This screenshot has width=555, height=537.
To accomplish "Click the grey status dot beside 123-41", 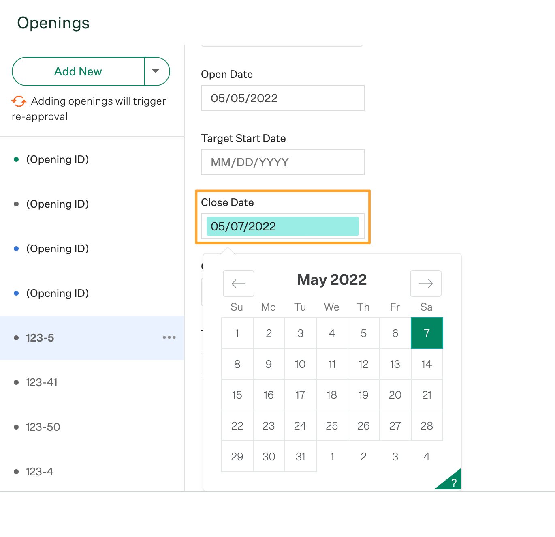I will tap(16, 382).
